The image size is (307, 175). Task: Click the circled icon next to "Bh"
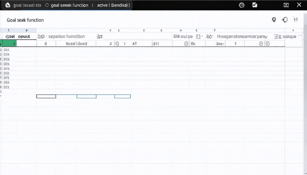click(187, 44)
